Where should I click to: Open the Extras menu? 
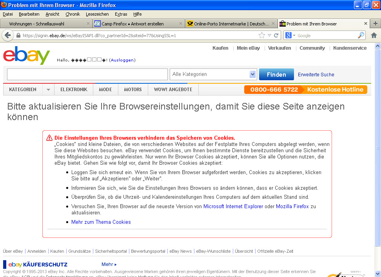tap(121, 14)
